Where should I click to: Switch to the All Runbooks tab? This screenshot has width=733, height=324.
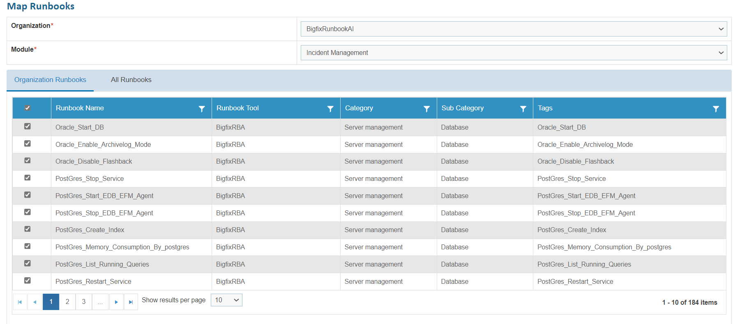(131, 80)
